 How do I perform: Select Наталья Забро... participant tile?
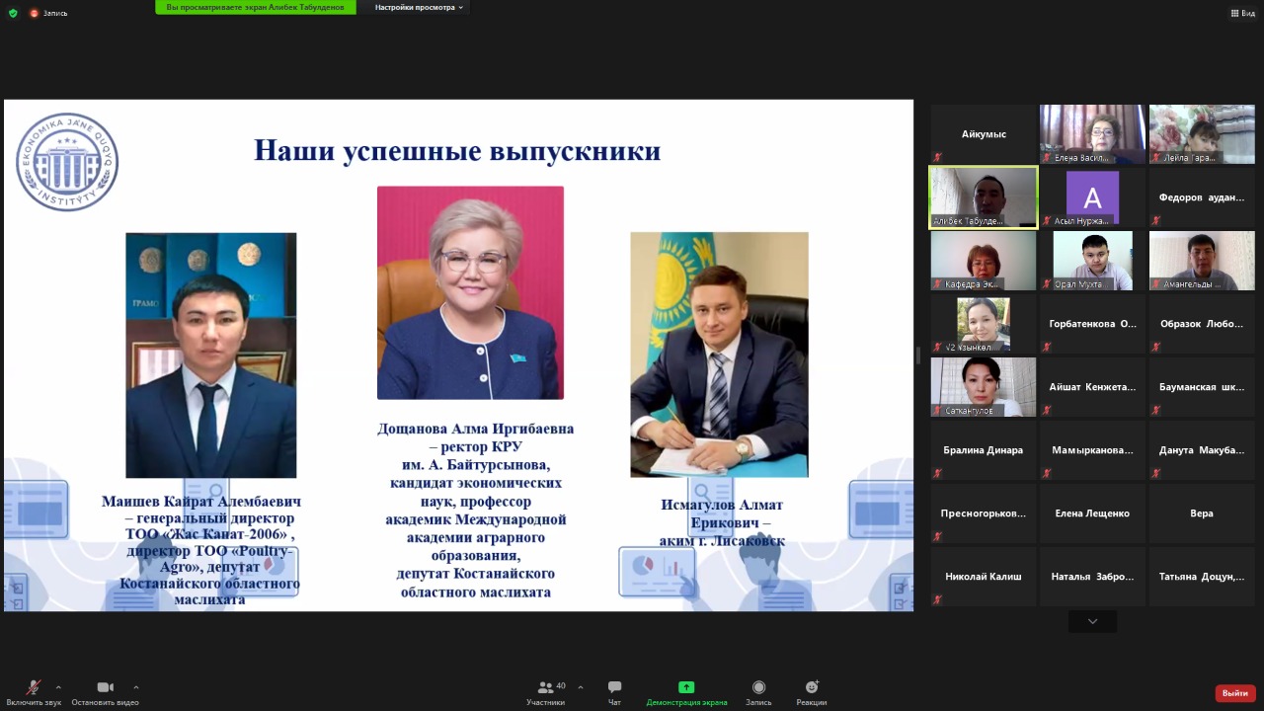point(1092,577)
